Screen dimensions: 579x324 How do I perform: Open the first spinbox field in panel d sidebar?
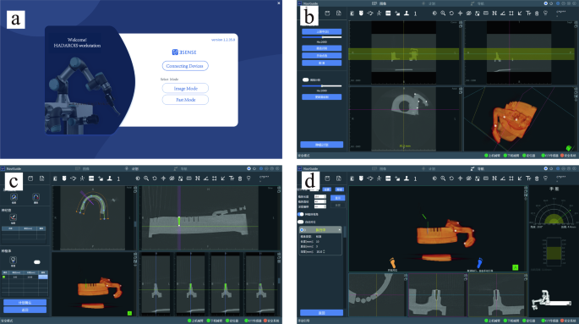[x=320, y=196]
